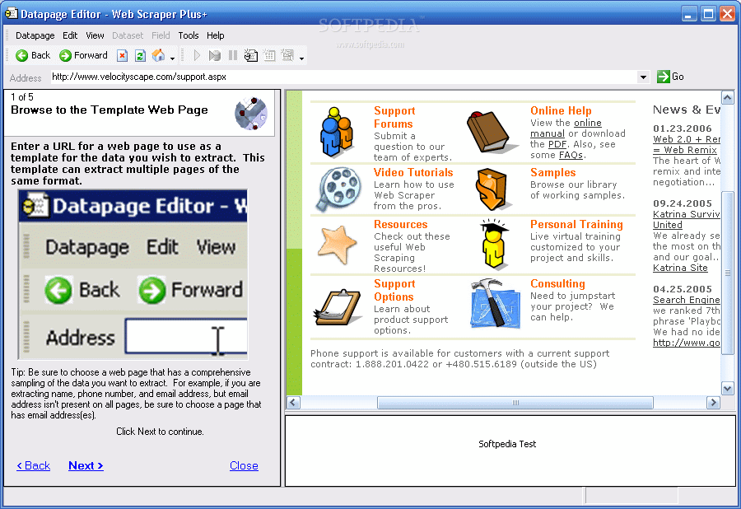
Task: Click the horizontal scrollbar thumb in browser pane
Action: tap(515, 403)
